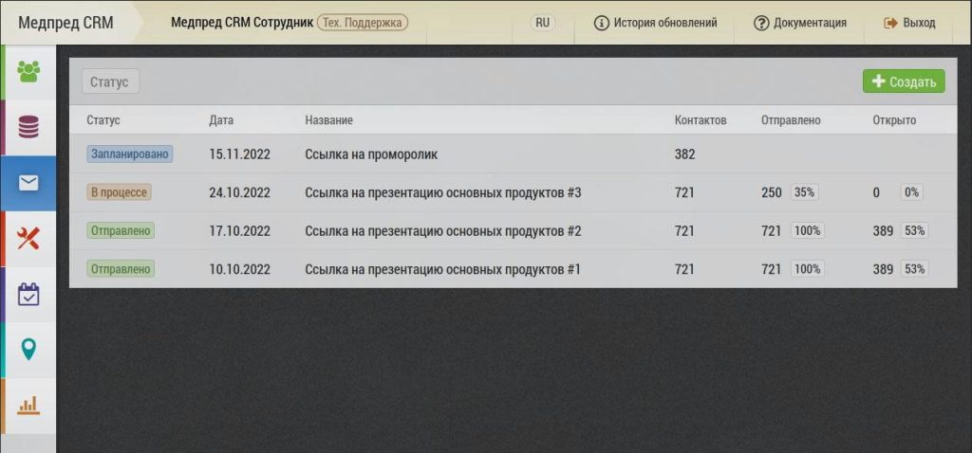The height and width of the screenshot is (453, 972).
Task: Click the Запланировано status badge
Action: pos(129,154)
